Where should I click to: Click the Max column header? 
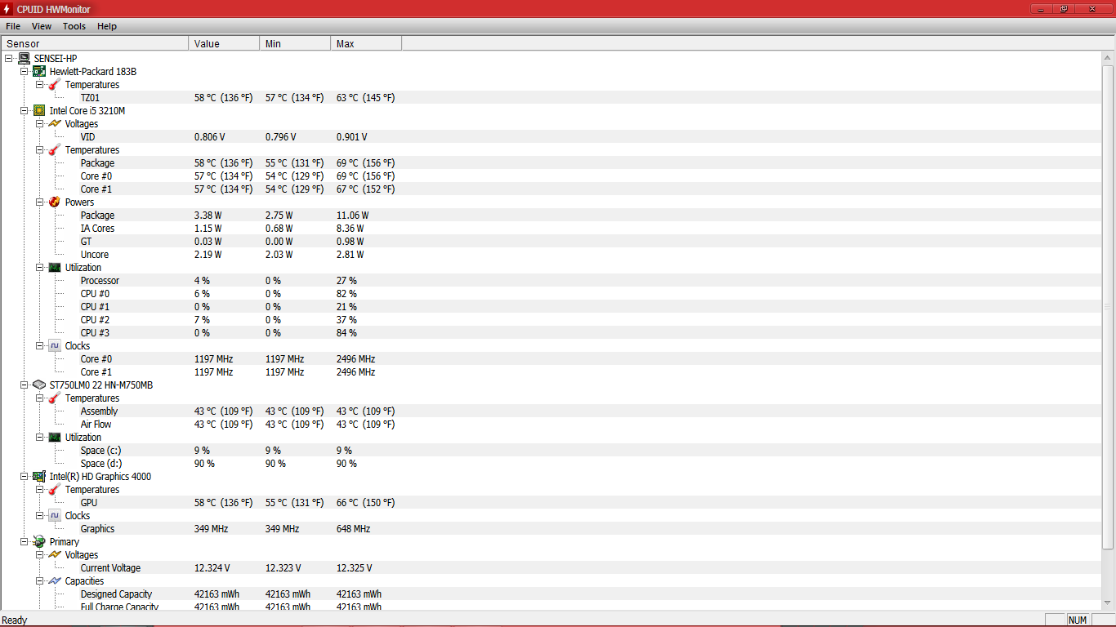[x=366, y=44]
